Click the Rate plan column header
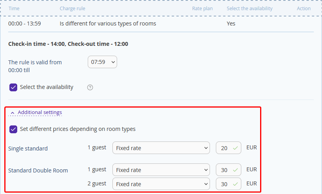322x194 pixels. pyautogui.click(x=202, y=8)
